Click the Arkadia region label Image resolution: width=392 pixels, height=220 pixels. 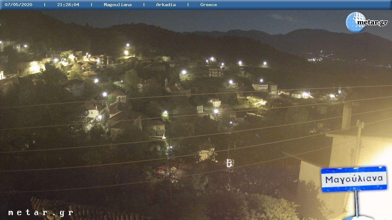tap(166, 5)
